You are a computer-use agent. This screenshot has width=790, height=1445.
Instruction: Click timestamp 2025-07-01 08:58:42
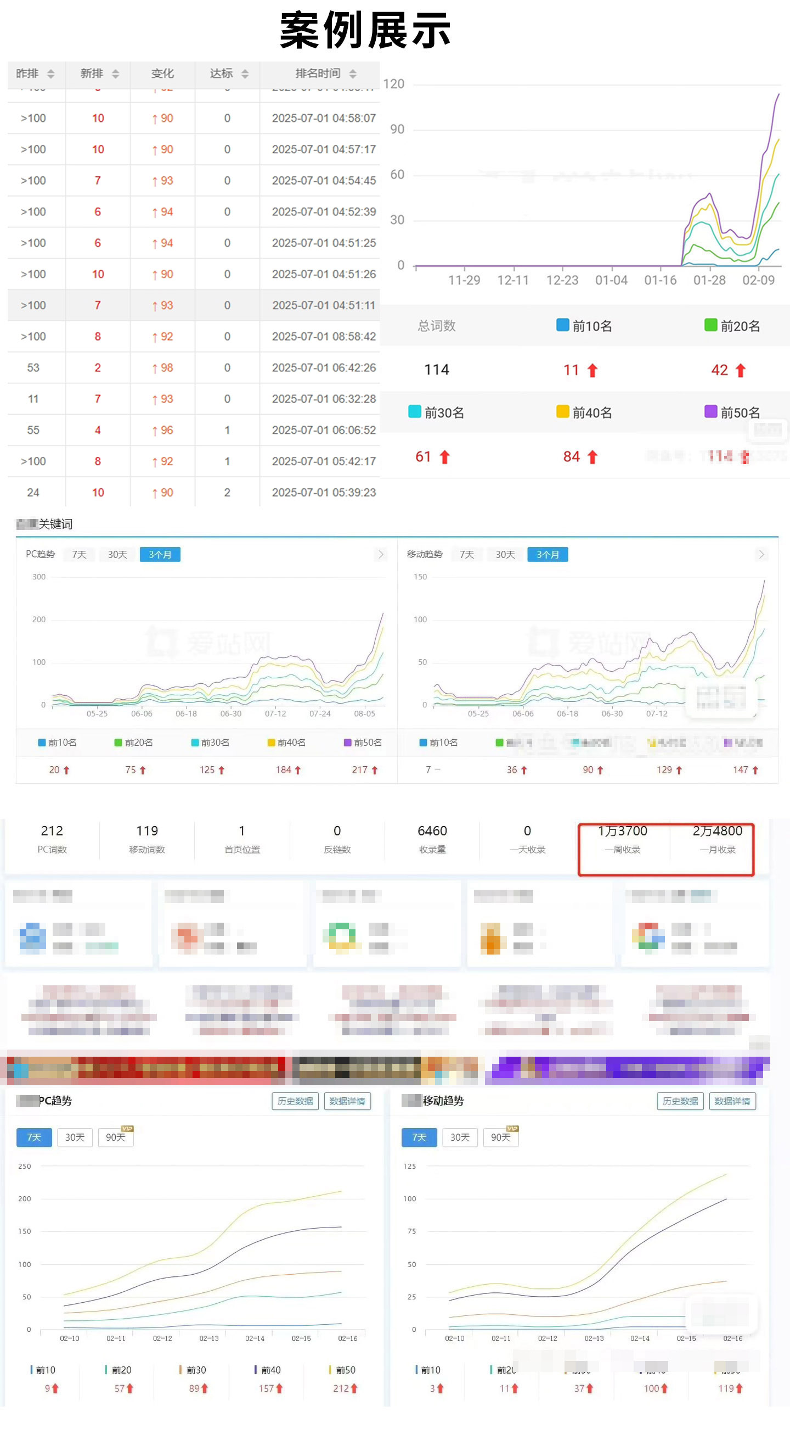(324, 336)
